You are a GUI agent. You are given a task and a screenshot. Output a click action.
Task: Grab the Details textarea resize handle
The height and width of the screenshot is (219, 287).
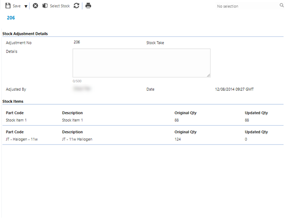tap(209, 75)
